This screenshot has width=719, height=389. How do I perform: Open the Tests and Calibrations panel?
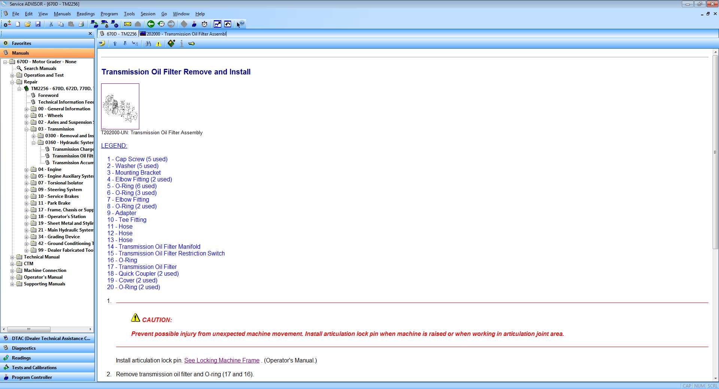click(48, 367)
